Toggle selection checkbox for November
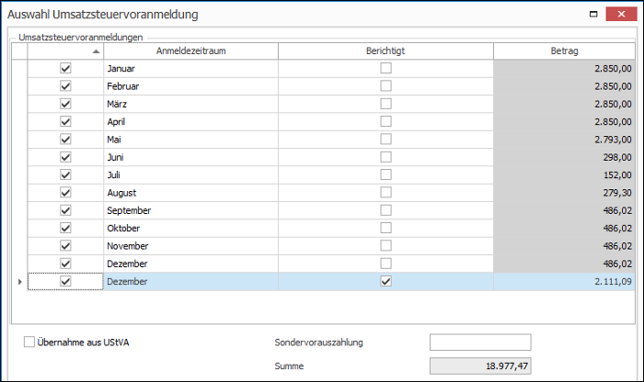Viewport: 644px width, 382px height. tap(65, 246)
